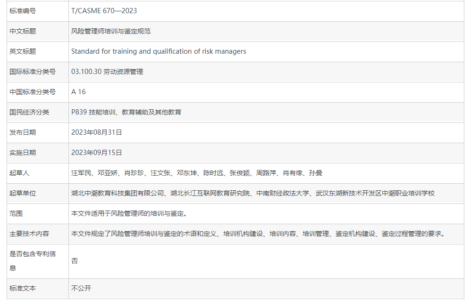The image size is (470, 300).
Task: Click the patent information value 否
Action: pos(75,261)
